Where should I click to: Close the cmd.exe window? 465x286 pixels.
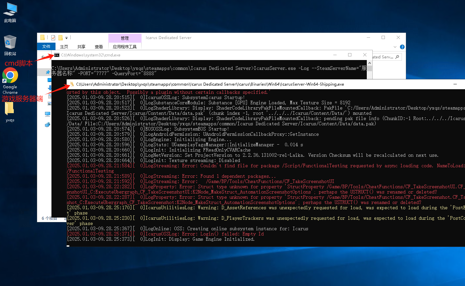[365, 55]
